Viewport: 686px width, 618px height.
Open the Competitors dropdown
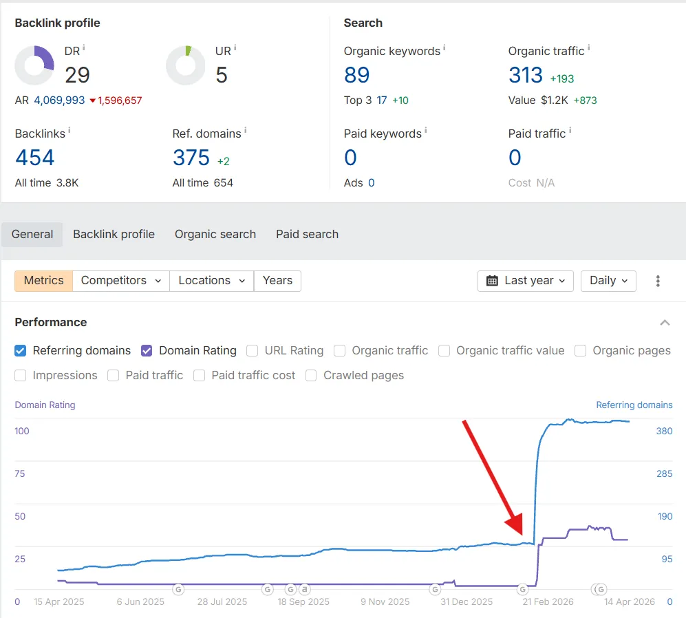[120, 281]
